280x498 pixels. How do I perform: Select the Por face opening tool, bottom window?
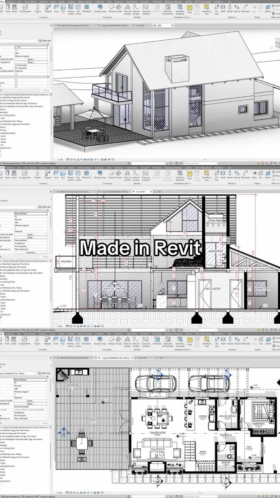[217, 342]
